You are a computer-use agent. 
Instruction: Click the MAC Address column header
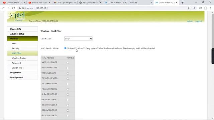point(47,58)
